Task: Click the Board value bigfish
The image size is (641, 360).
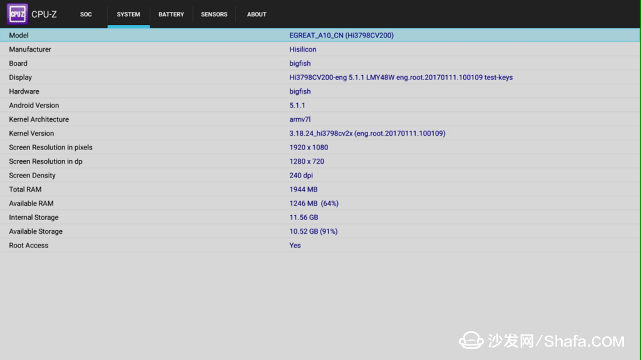Action: (x=300, y=63)
